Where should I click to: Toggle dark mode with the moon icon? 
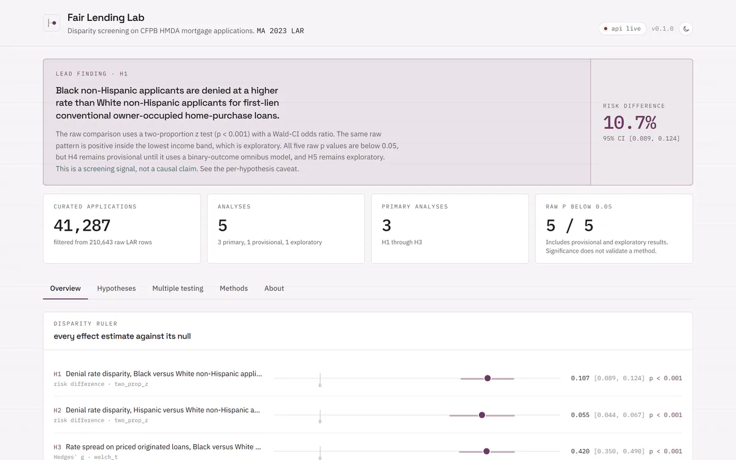686,29
